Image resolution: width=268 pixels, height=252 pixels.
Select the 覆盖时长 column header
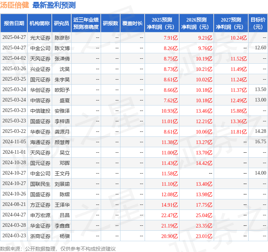(132, 23)
